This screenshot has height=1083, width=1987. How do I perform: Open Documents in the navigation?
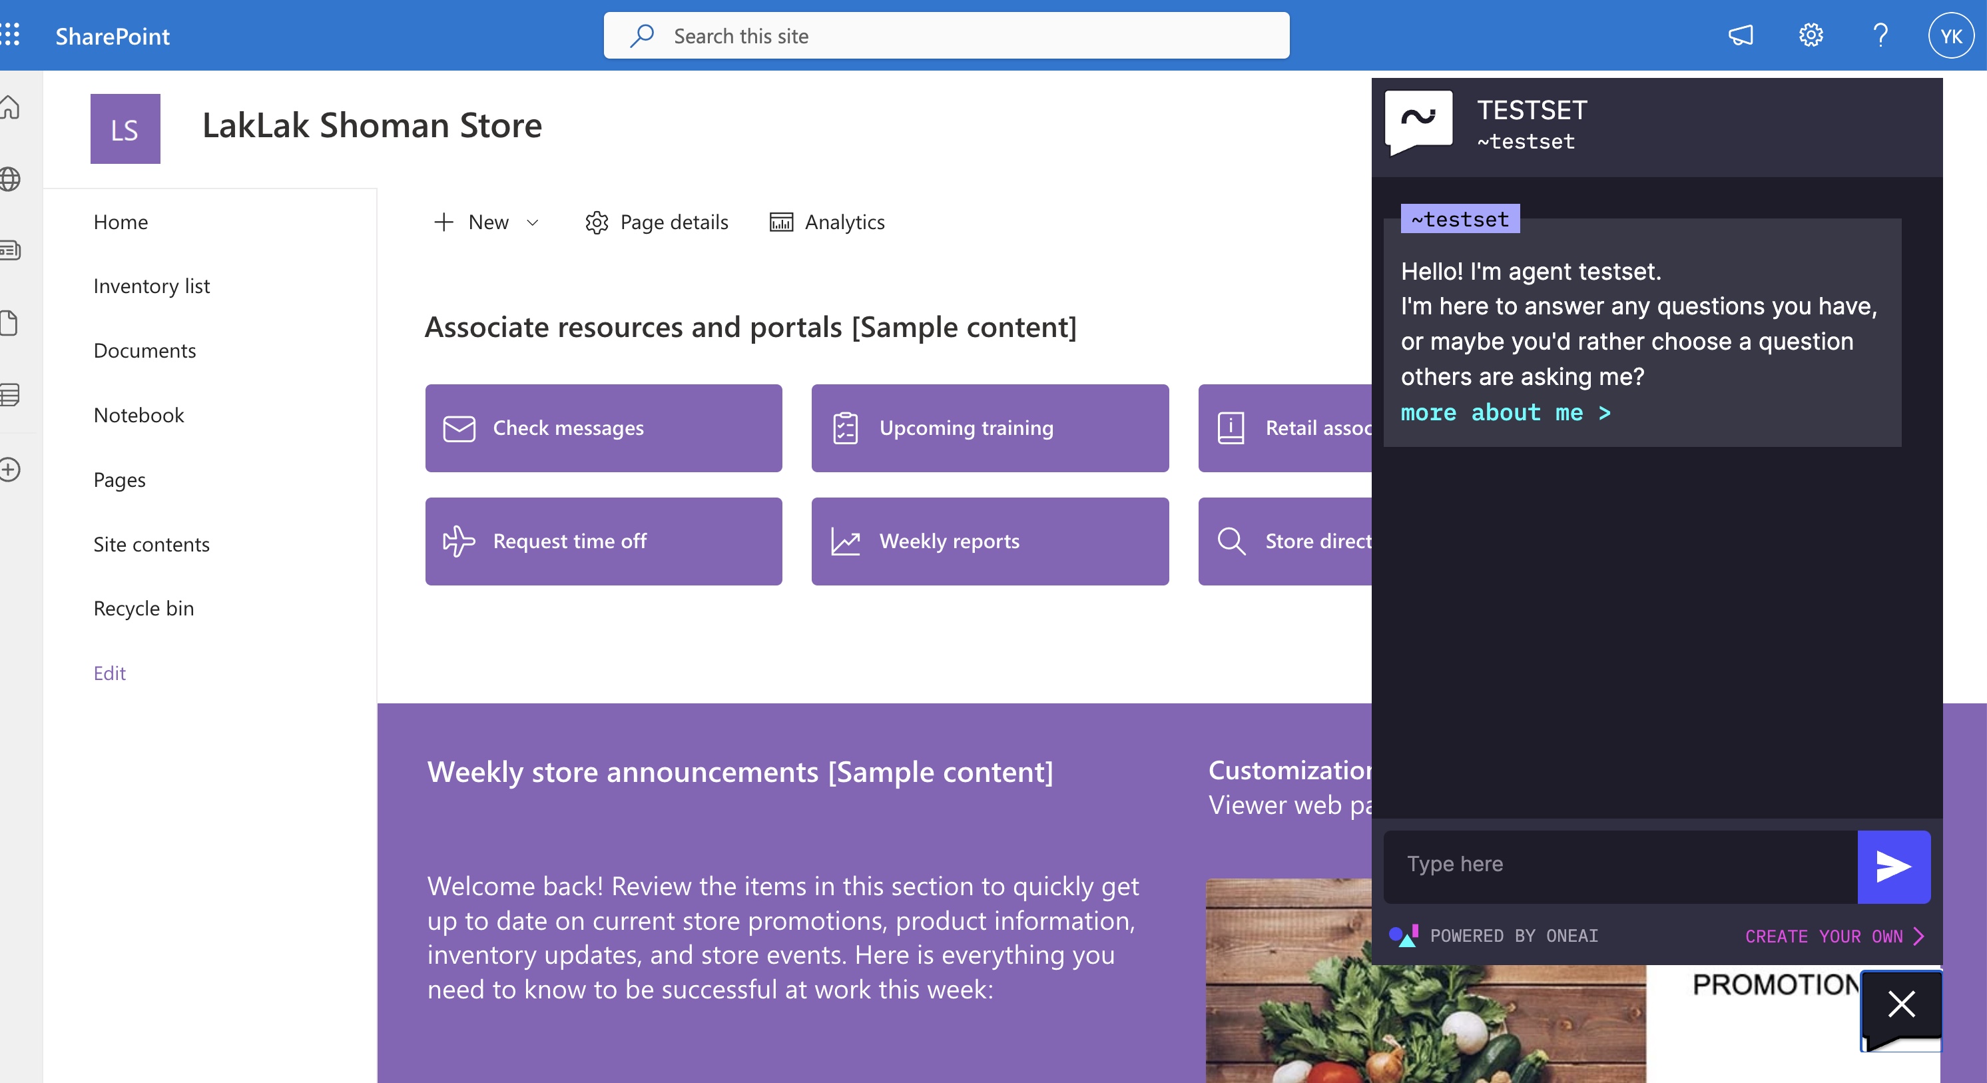(x=144, y=351)
